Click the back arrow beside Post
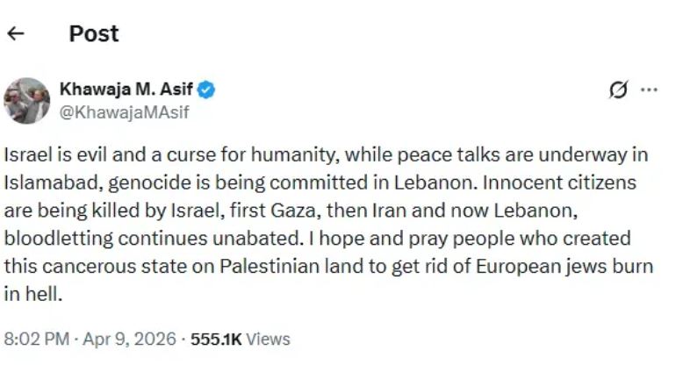This screenshot has height=365, width=690. point(16,34)
